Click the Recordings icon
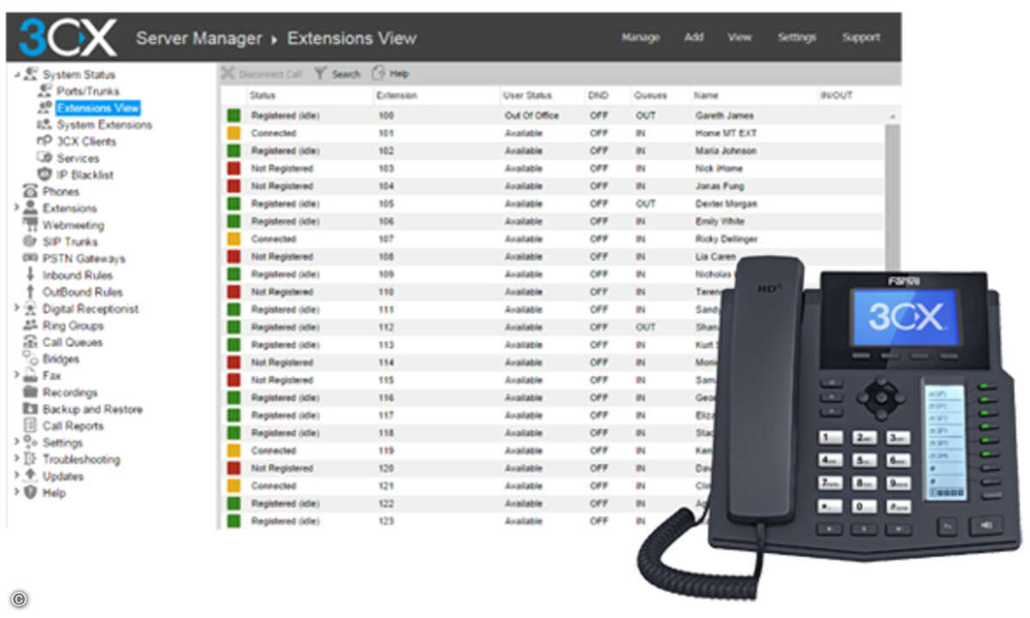This screenshot has width=1030, height=618. 31,392
